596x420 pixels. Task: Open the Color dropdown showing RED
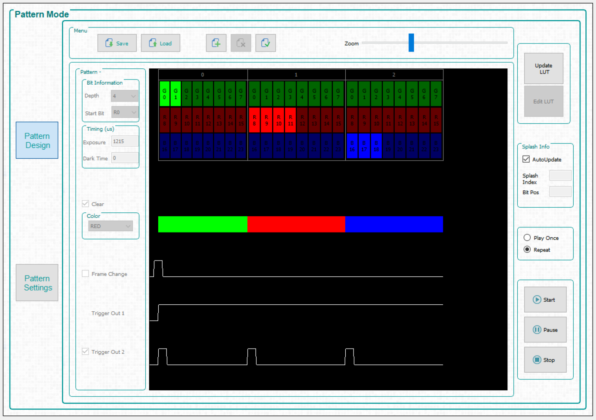tap(111, 226)
